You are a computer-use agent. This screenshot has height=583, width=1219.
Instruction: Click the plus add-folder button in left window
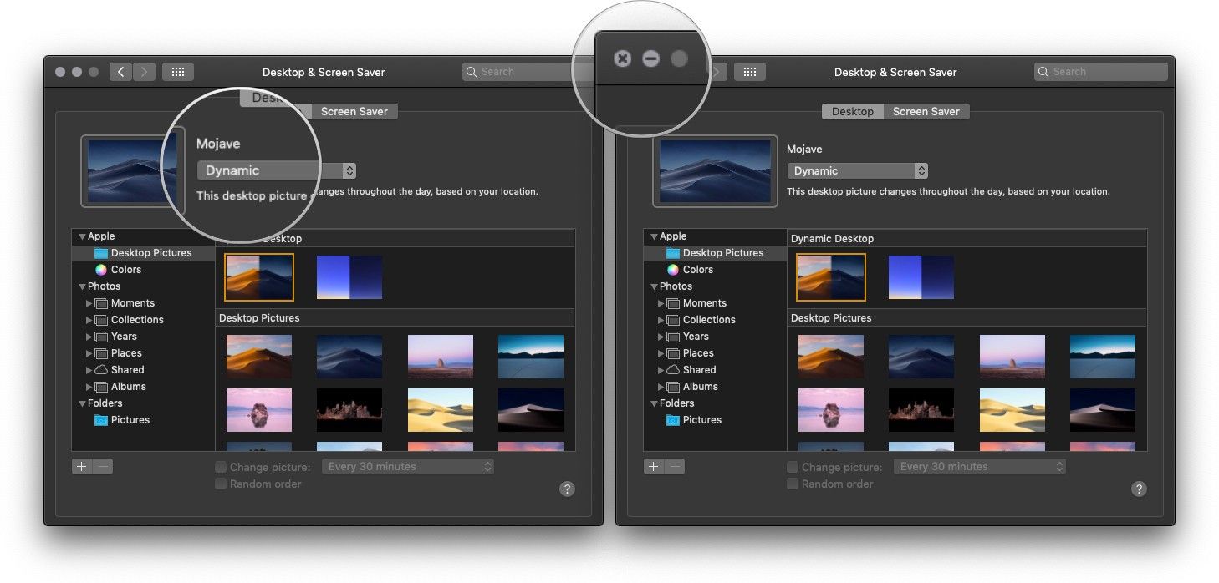[x=81, y=467]
